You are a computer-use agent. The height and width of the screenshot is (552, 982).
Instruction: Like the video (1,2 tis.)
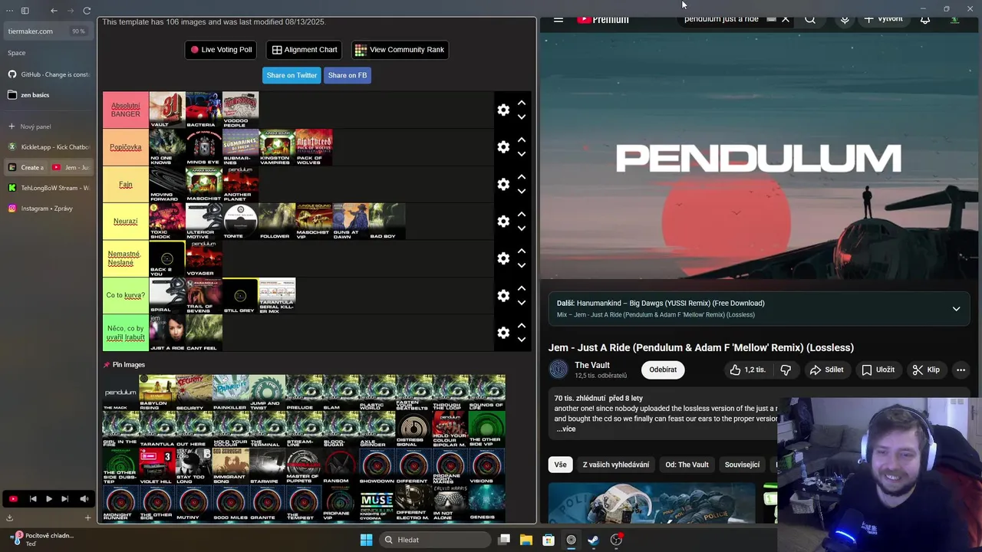748,370
